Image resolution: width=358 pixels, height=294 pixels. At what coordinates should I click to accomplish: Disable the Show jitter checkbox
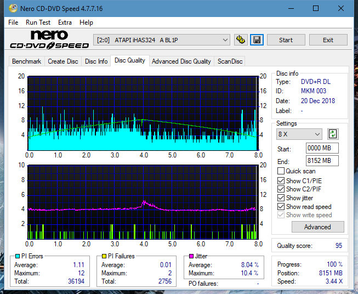point(281,198)
